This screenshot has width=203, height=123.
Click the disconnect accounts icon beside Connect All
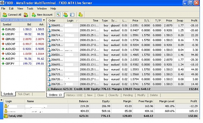tap(26, 15)
